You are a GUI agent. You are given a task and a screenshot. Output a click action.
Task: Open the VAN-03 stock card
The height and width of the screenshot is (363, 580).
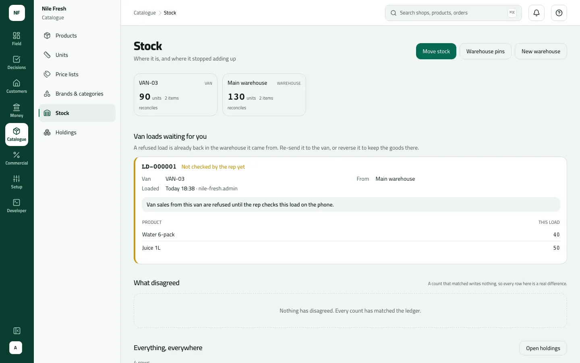176,95
